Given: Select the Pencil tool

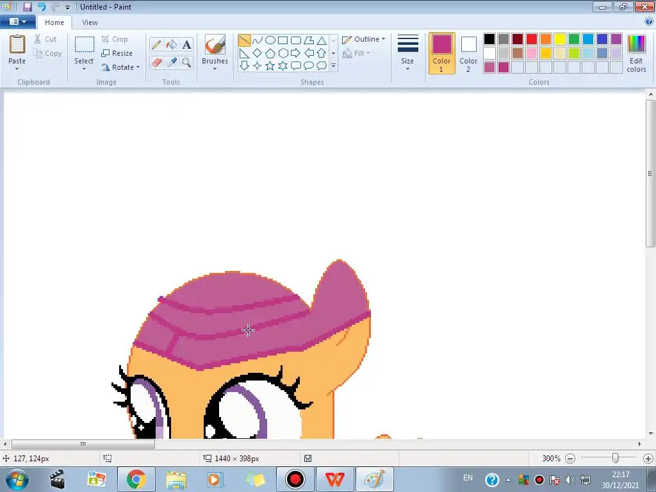Looking at the screenshot, I should [x=156, y=44].
